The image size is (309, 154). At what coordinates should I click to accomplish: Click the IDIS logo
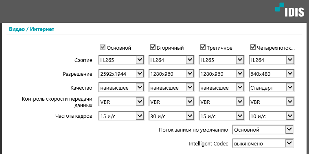point(289,9)
